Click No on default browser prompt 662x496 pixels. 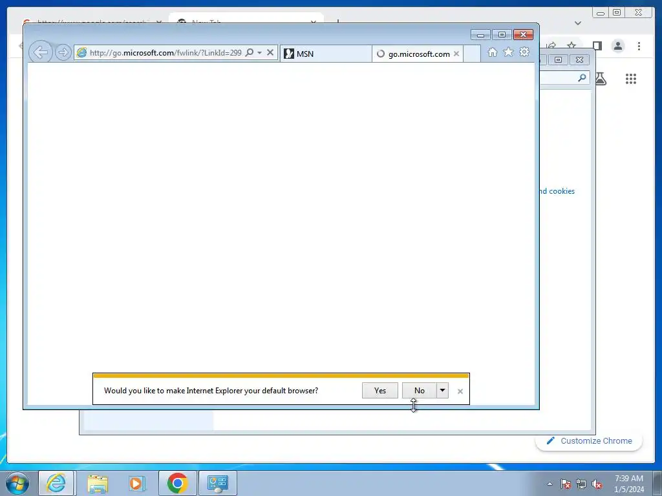[419, 391]
